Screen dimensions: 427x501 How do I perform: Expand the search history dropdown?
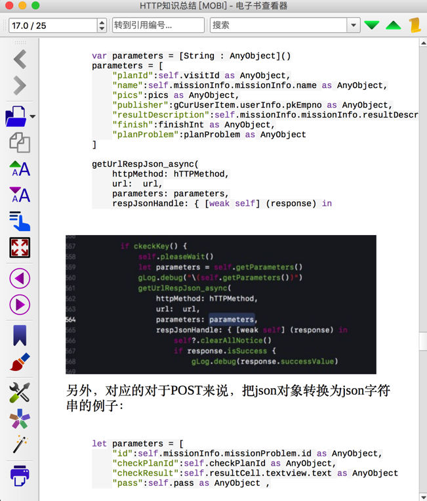click(x=354, y=25)
